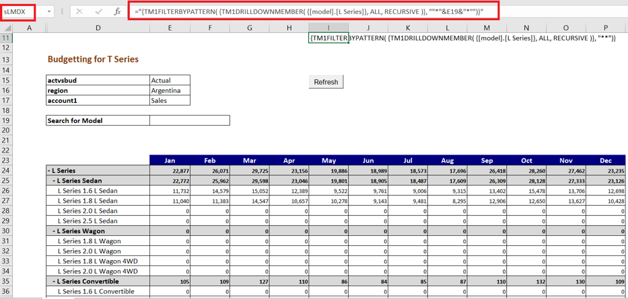Image resolution: width=628 pixels, height=299 pixels.
Task: Click Feb value 14,579 for 1.6 L Sedan
Action: [210, 191]
